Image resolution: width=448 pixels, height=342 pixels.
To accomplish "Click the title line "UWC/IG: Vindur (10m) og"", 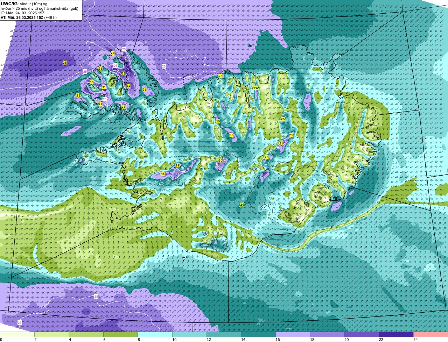I will pos(24,3).
